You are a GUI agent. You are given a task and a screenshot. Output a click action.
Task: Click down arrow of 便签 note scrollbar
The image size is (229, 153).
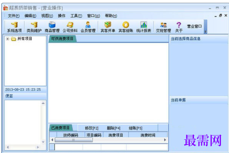43,142
